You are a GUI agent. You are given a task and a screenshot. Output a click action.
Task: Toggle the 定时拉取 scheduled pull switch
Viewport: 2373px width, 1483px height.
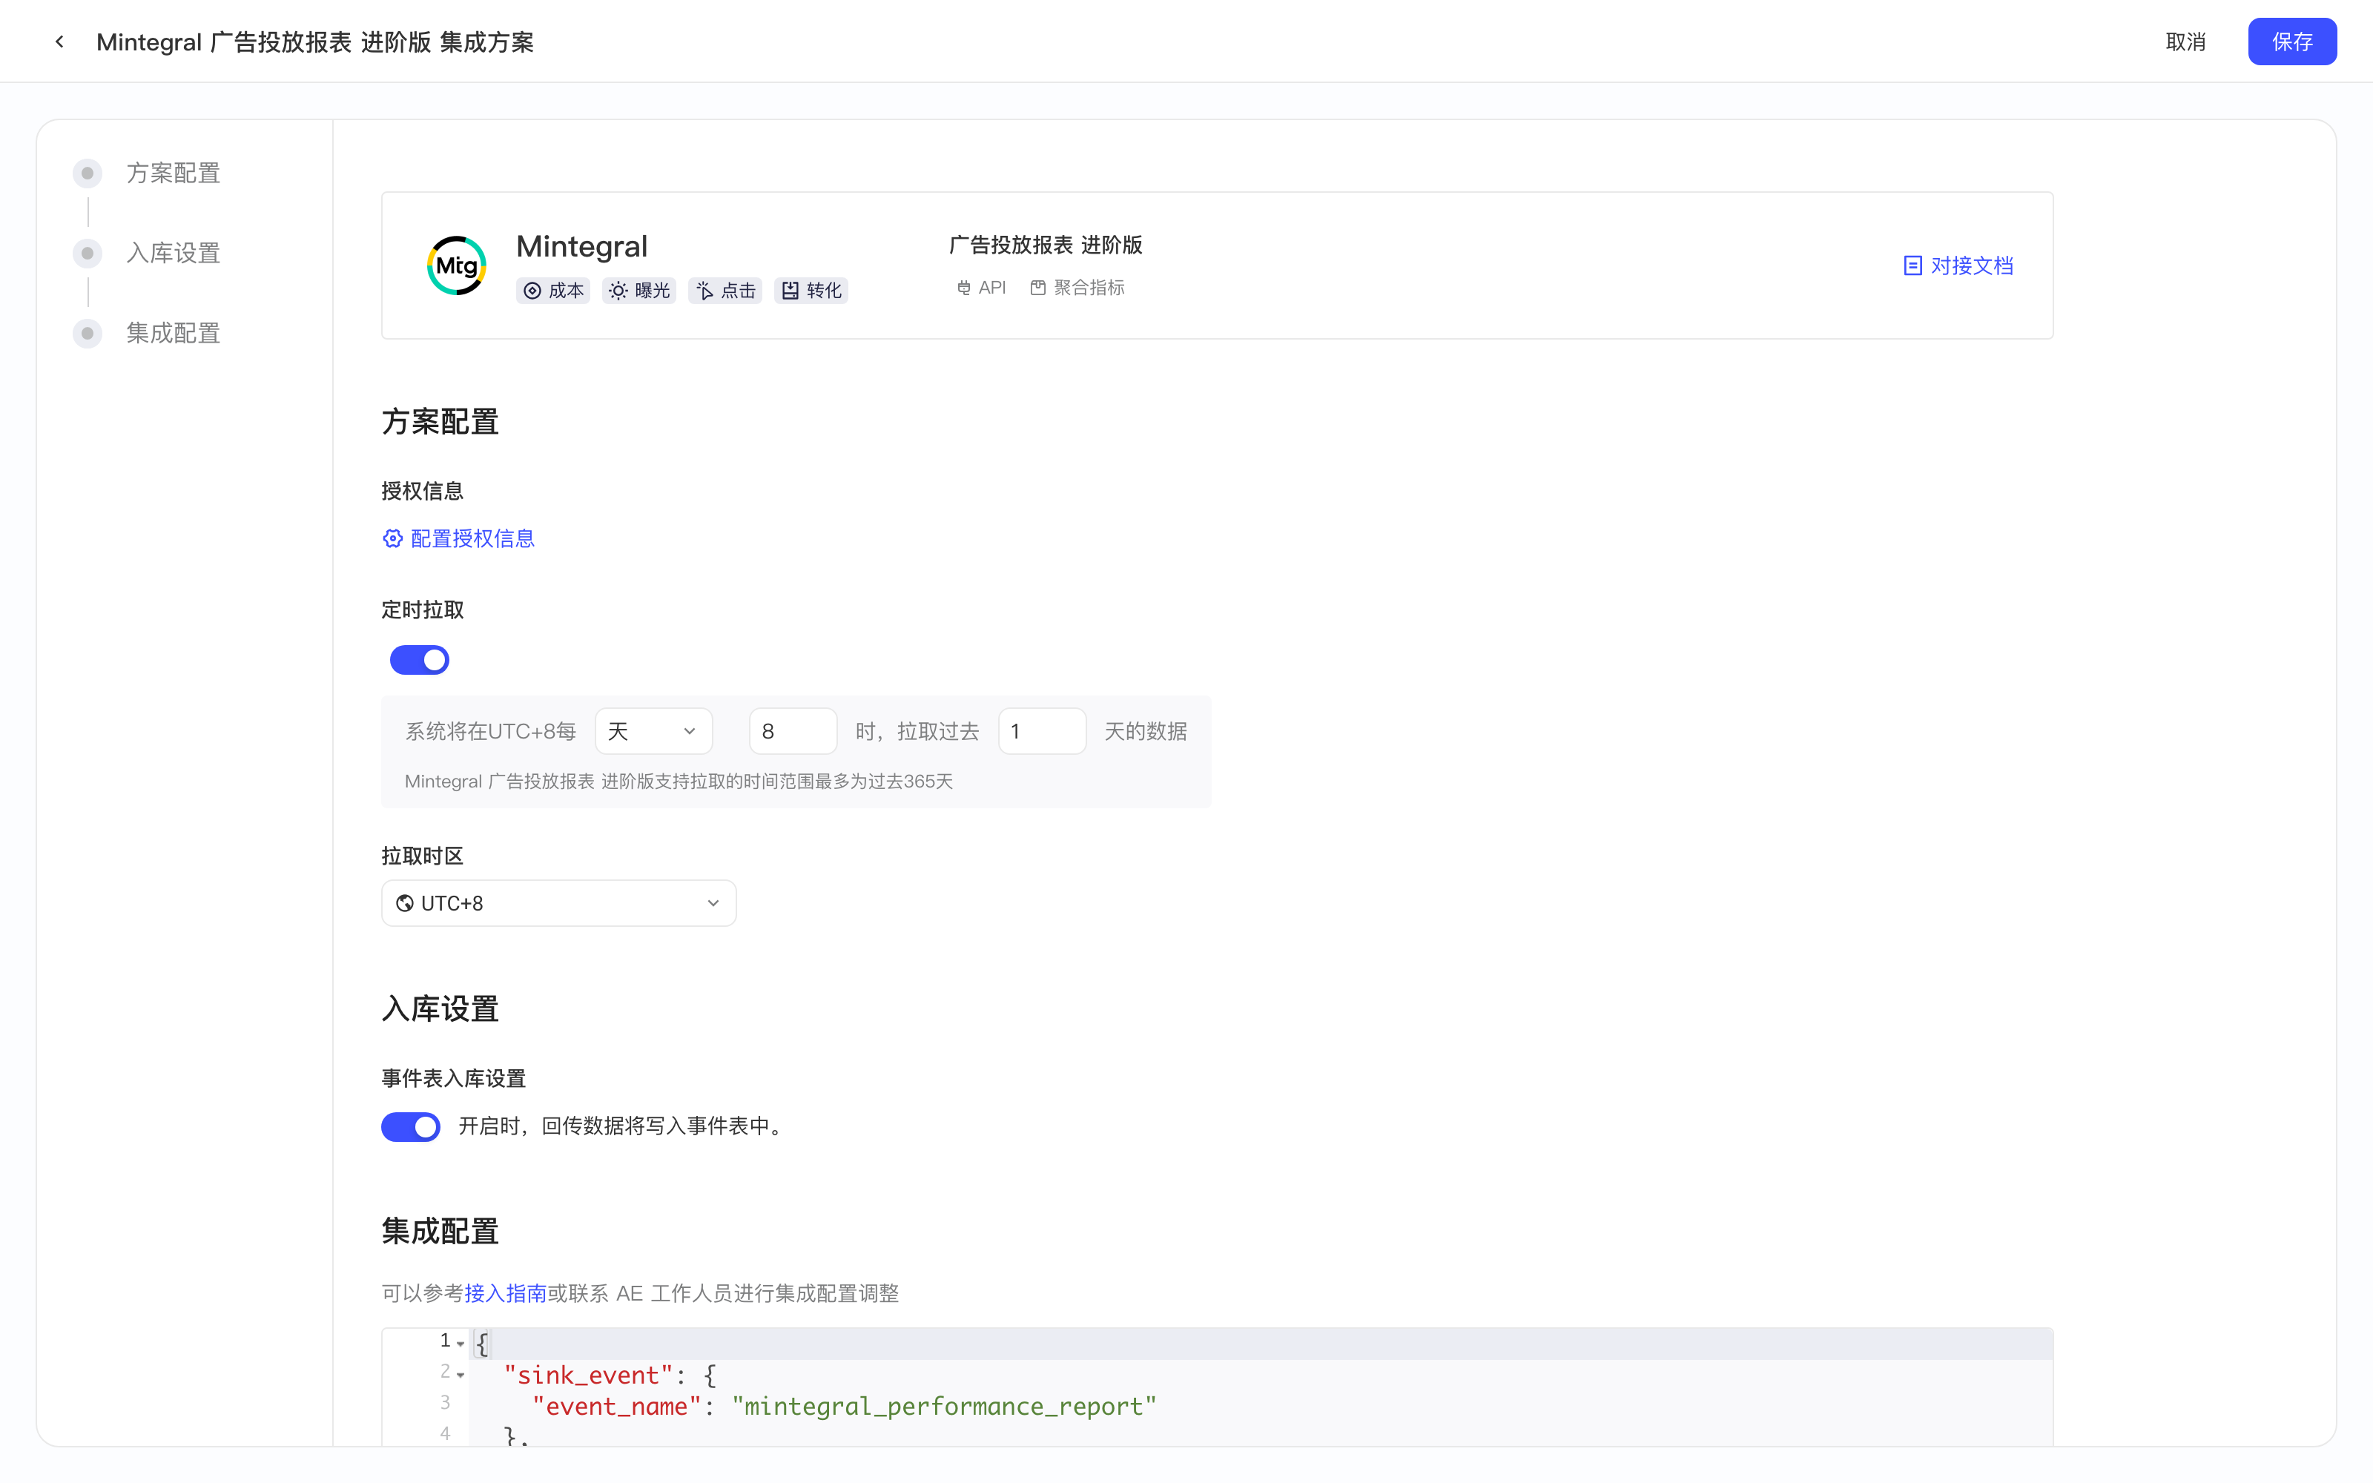[x=420, y=660]
